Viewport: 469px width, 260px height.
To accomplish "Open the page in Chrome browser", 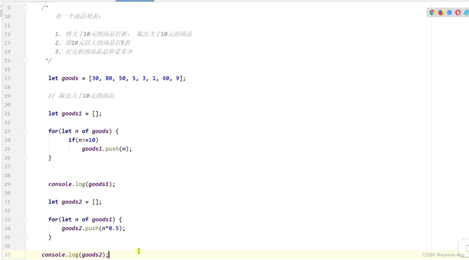I will coord(432,12).
